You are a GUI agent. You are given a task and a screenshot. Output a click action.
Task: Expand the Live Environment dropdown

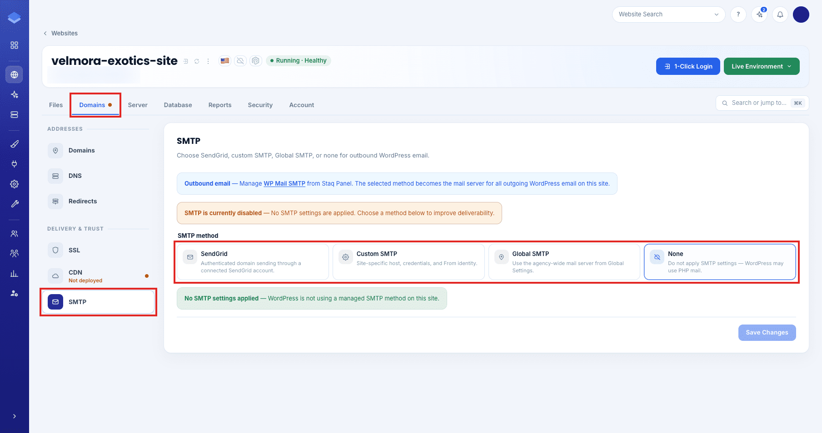tap(762, 66)
